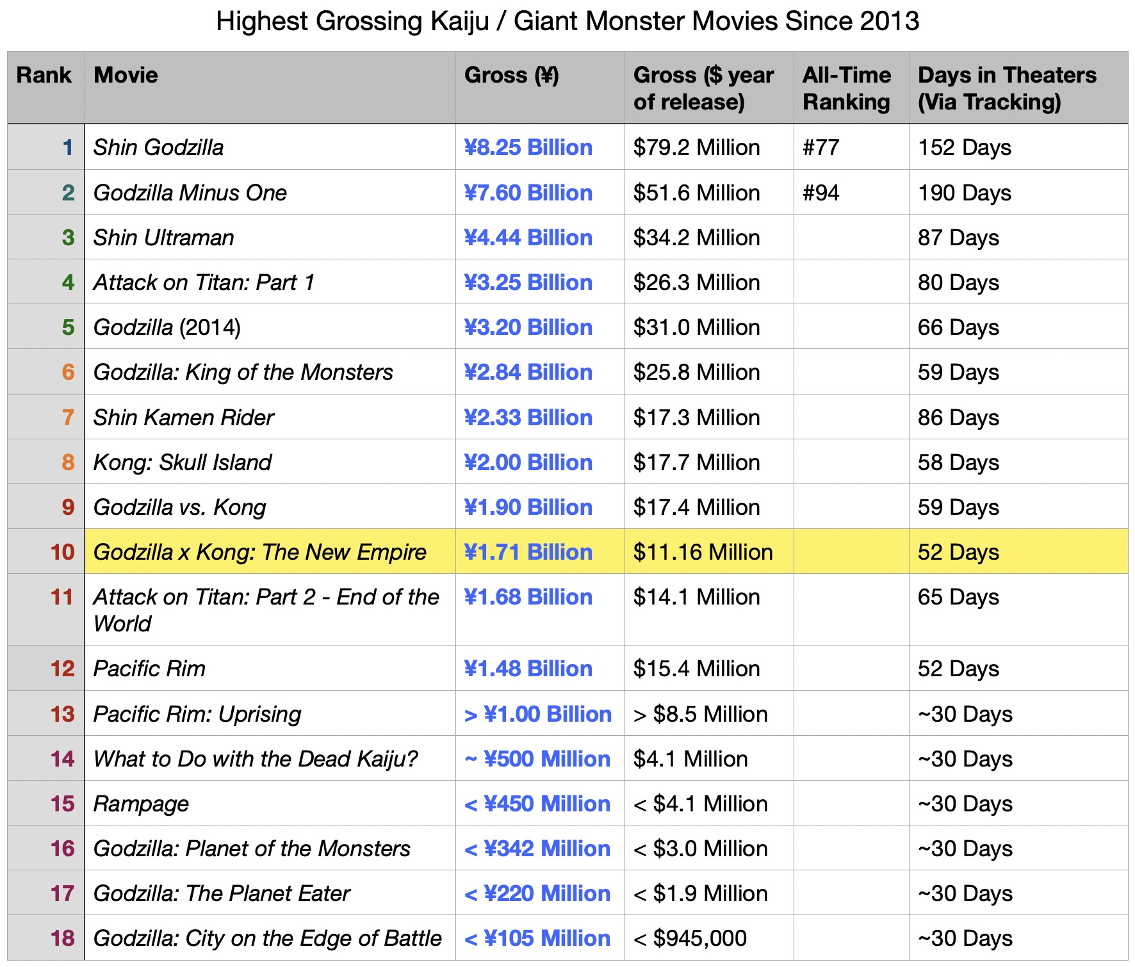Click the "$11.16 Million" dollar gross
The width and height of the screenshot is (1135, 967).
703,552
